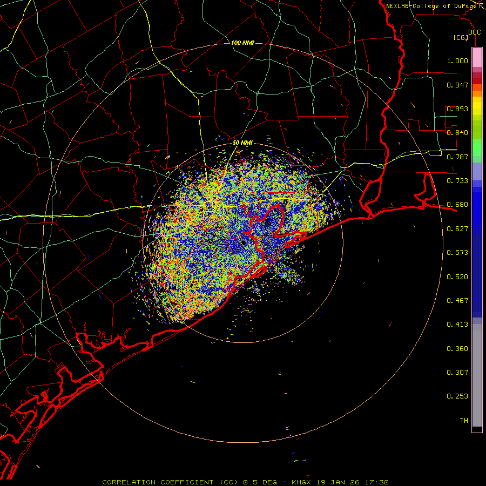The image size is (486, 486).
Task: Pick the light pink swatch at color bar top
Action: click(477, 58)
